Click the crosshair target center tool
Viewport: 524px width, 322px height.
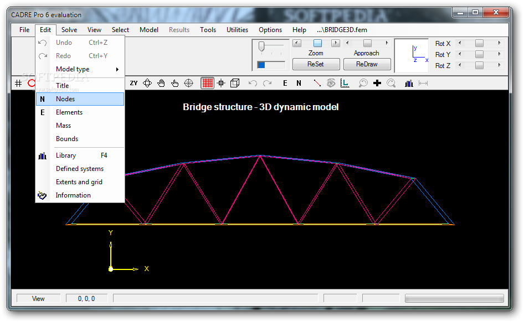188,83
